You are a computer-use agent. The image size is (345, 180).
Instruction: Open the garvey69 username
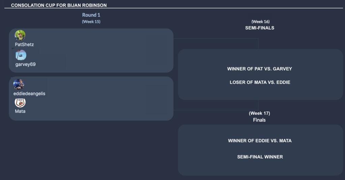pyautogui.click(x=25, y=64)
